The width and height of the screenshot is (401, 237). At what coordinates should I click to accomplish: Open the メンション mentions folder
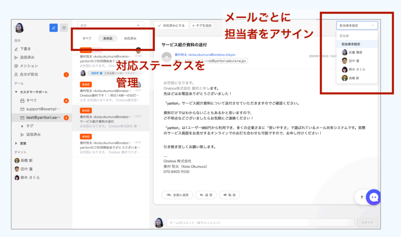pos(29,66)
